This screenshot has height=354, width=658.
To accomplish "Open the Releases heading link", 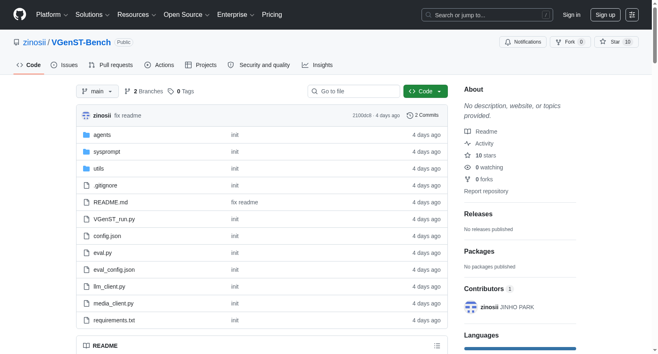I will pos(478,214).
